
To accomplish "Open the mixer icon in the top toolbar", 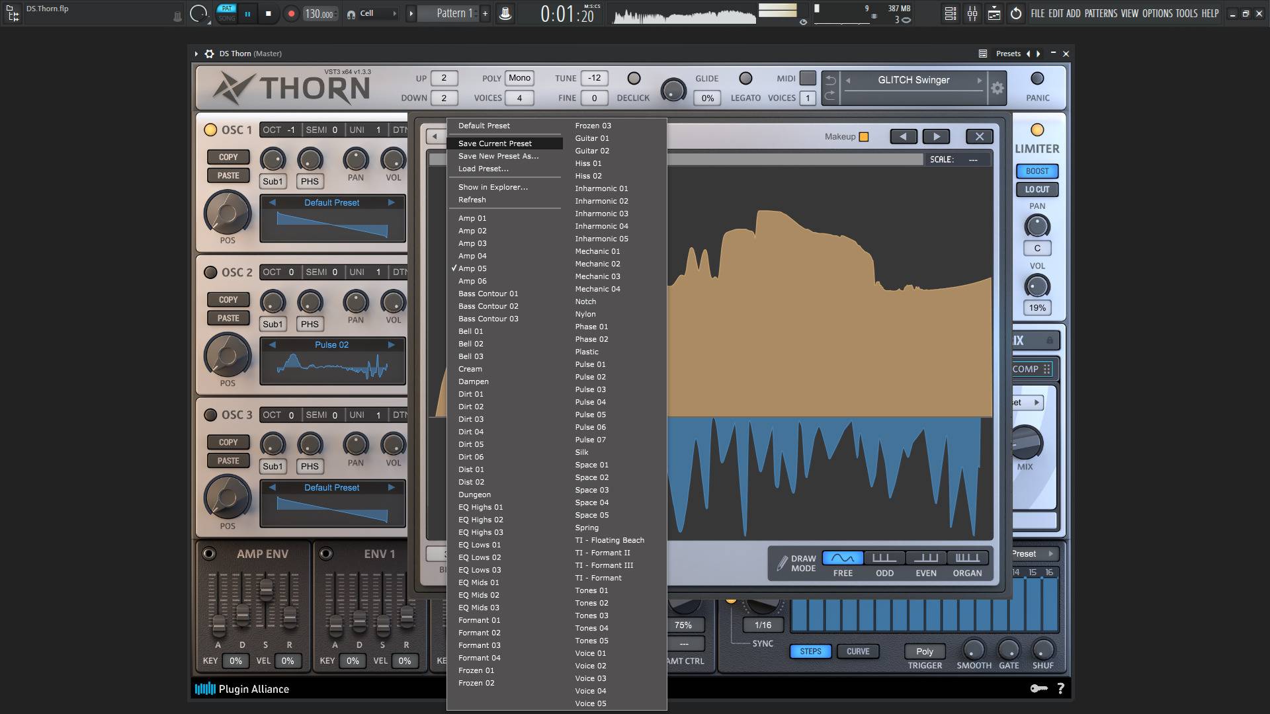I will (x=972, y=13).
